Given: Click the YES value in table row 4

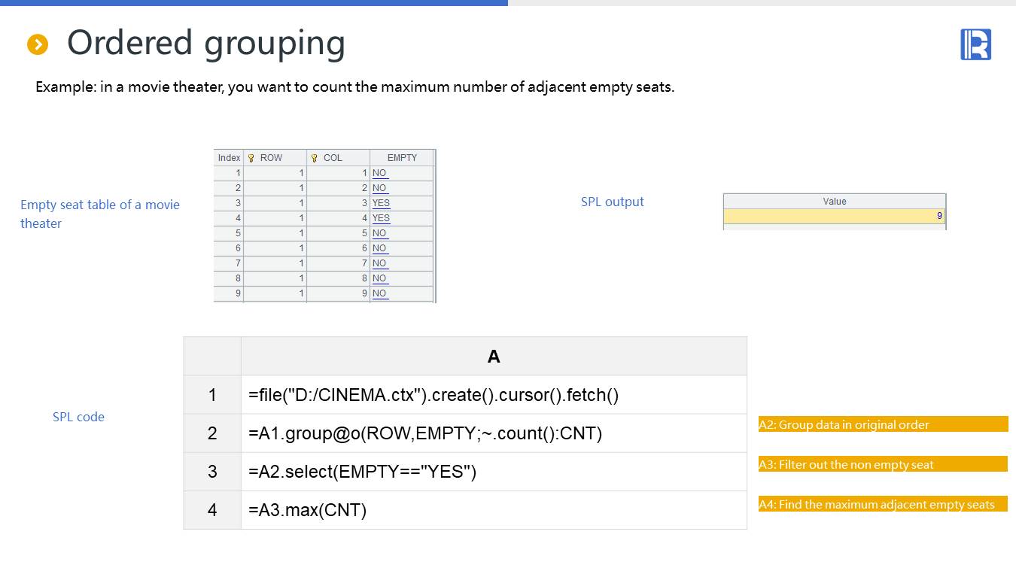Looking at the screenshot, I should click(x=381, y=218).
